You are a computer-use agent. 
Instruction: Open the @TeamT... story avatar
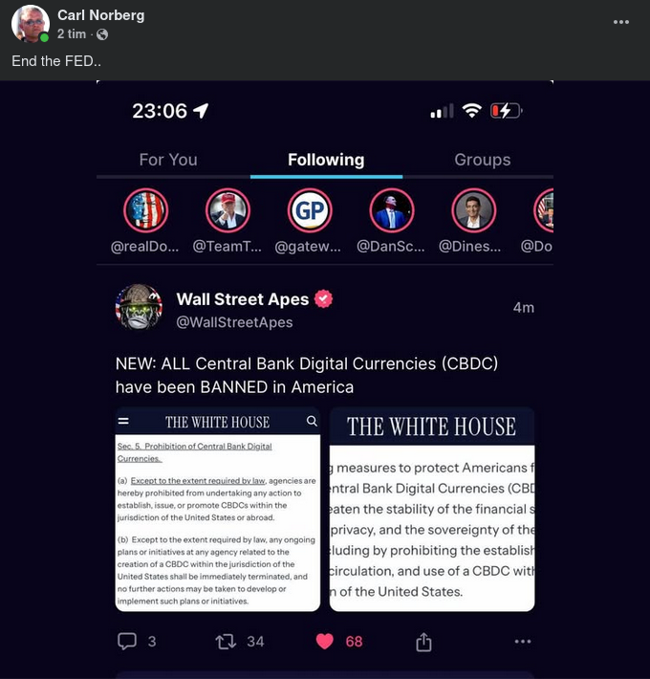pos(227,211)
